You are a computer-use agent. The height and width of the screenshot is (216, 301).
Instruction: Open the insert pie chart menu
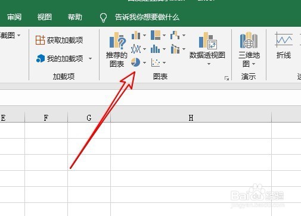click(x=138, y=62)
